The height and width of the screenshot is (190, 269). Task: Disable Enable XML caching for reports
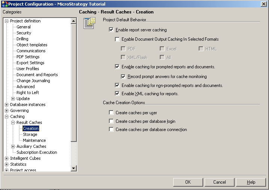coord(117,94)
